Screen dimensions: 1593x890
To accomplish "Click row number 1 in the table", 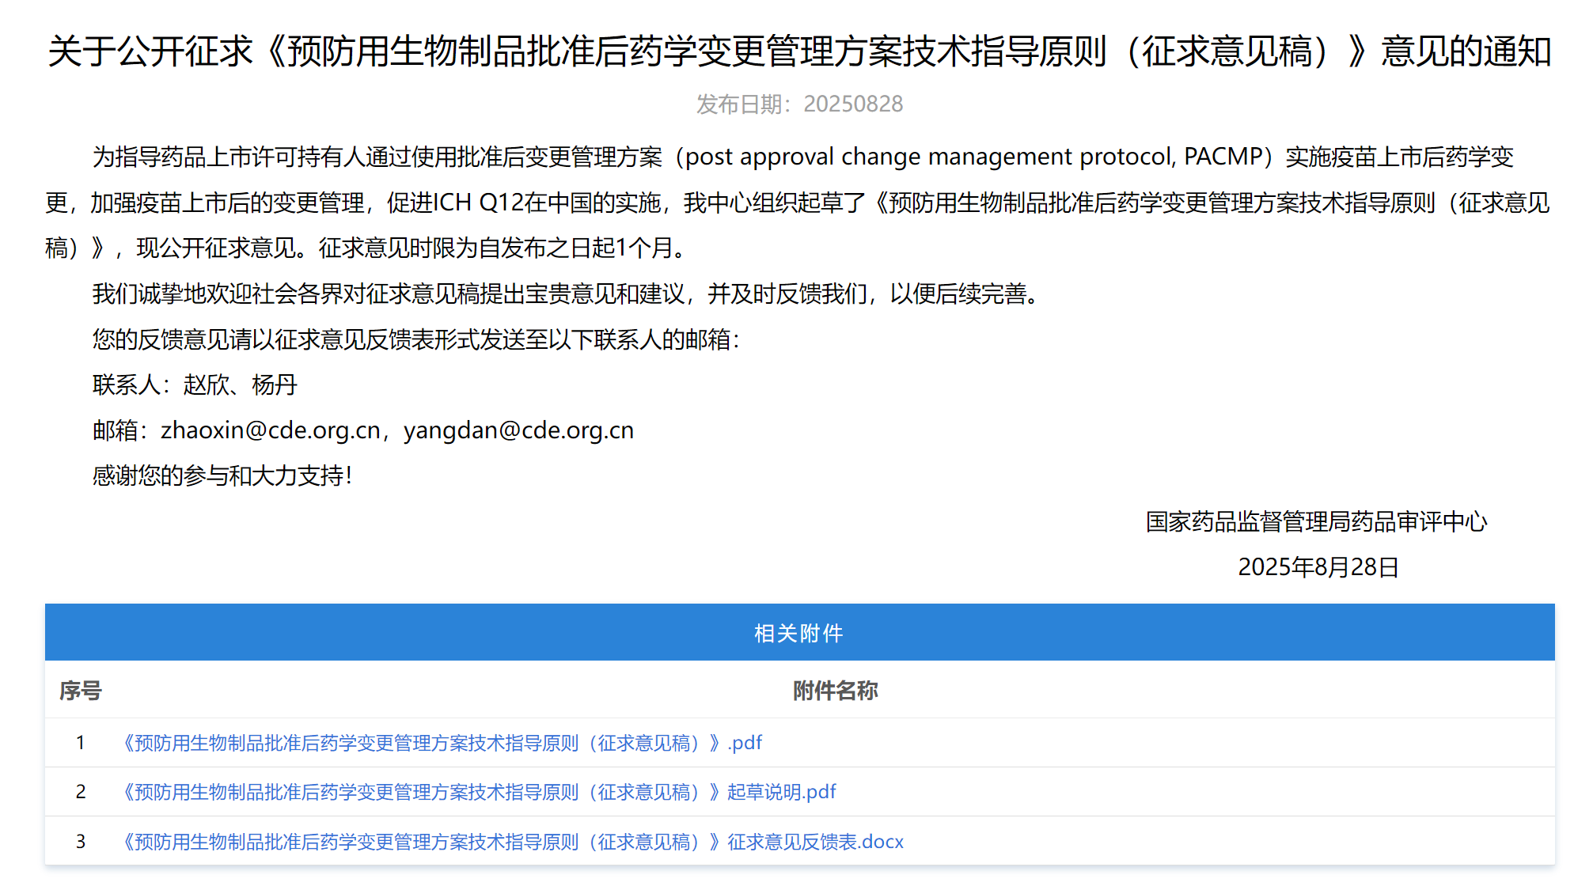I will (x=80, y=743).
